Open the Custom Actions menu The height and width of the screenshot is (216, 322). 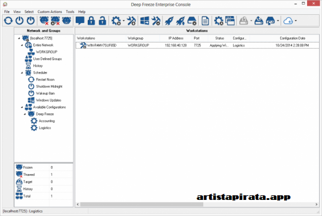point(50,11)
